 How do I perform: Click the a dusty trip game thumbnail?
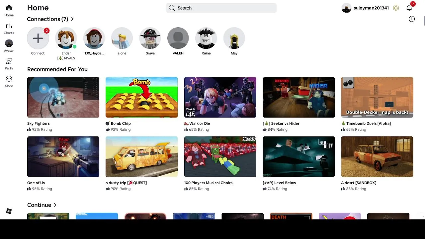pyautogui.click(x=141, y=157)
